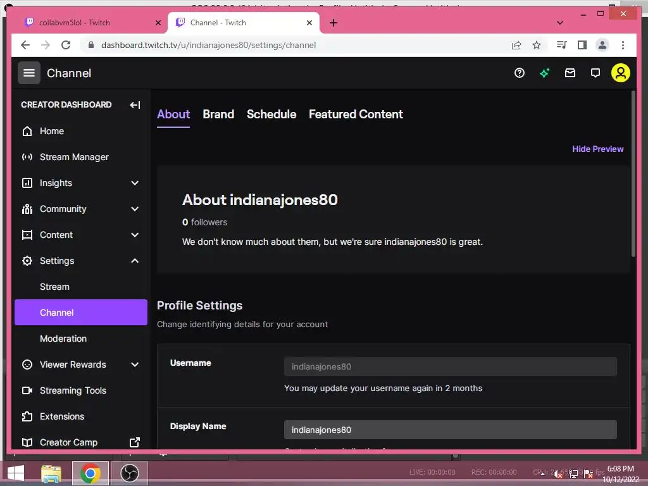Image resolution: width=648 pixels, height=486 pixels.
Task: Collapse the Creator Dashboard sidebar arrow
Action: coord(135,105)
